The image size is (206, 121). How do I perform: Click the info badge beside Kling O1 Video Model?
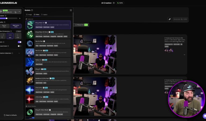pos(50,110)
